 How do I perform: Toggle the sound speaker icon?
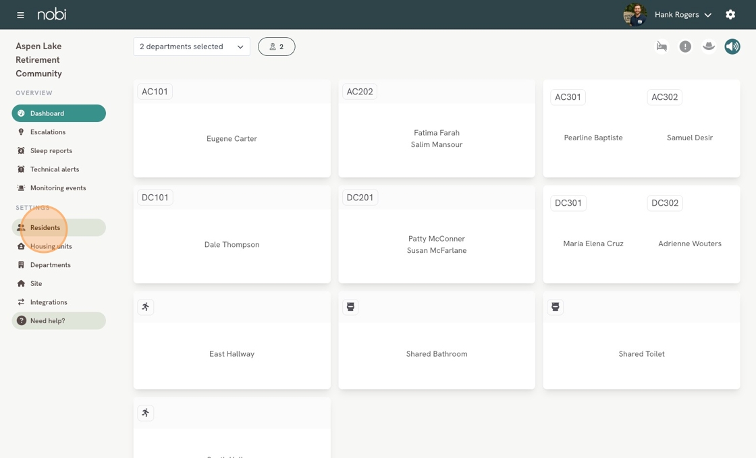click(x=732, y=47)
